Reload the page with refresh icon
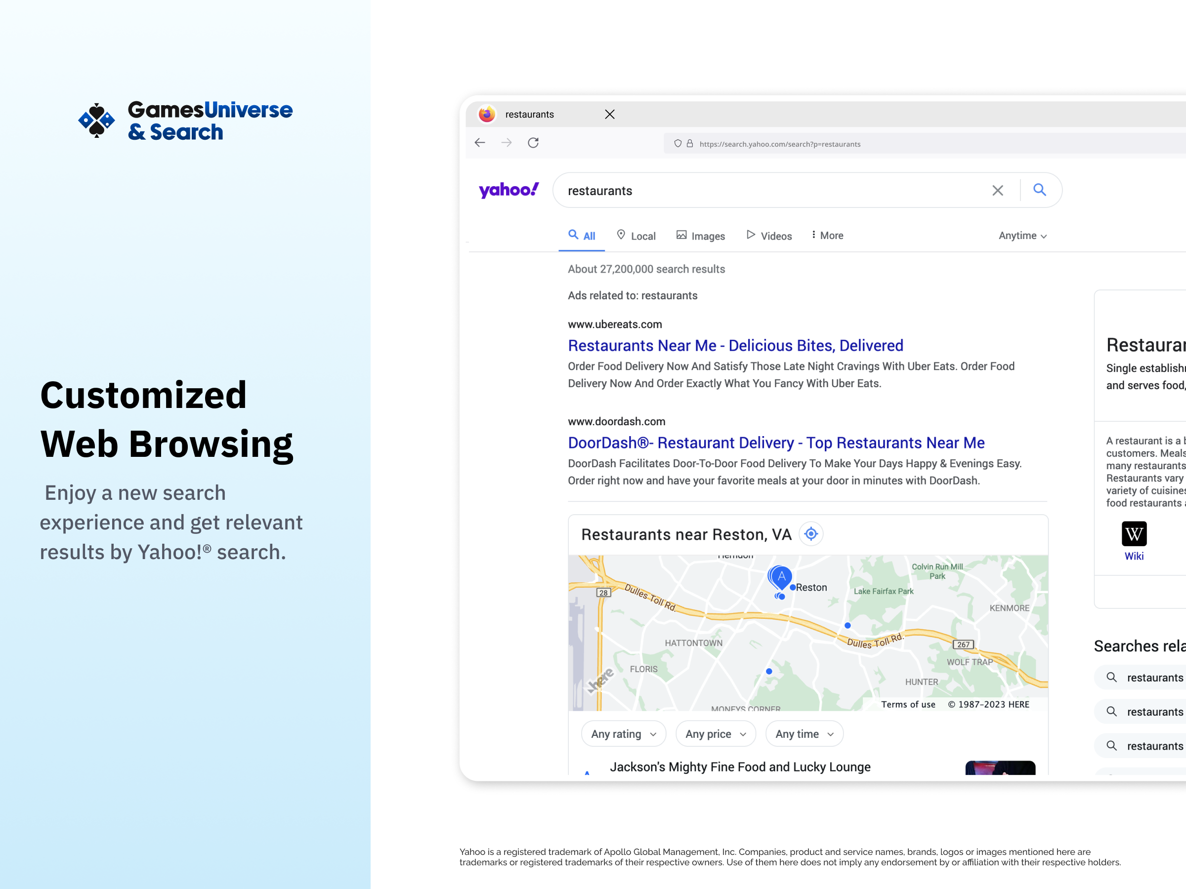This screenshot has height=889, width=1186. coord(533,143)
